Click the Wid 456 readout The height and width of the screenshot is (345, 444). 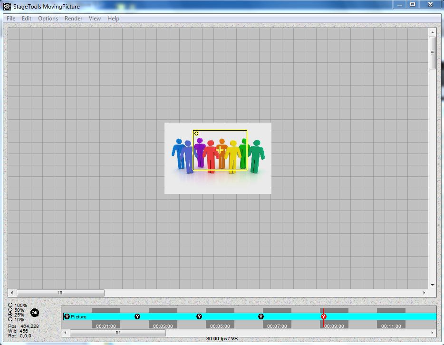click(18, 331)
